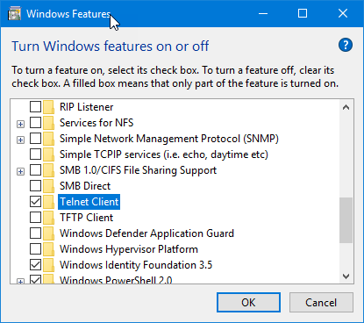The height and width of the screenshot is (323, 364).
Task: Click the folder icon beside Windows Identity Foundation 3.5
Action: pos(48,265)
